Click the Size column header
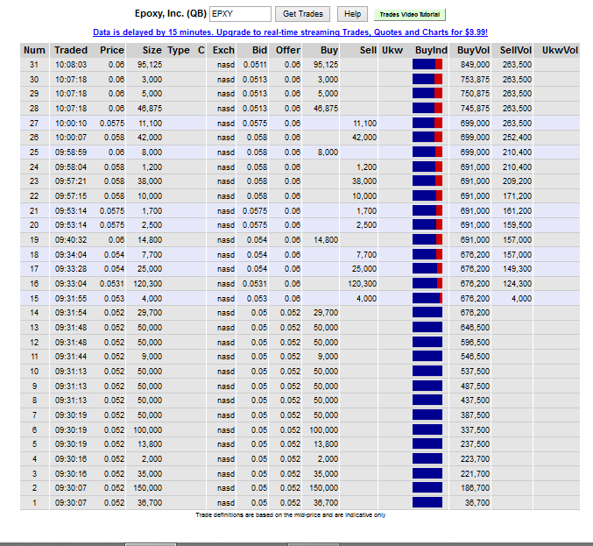This screenshot has height=546, width=593. click(152, 50)
